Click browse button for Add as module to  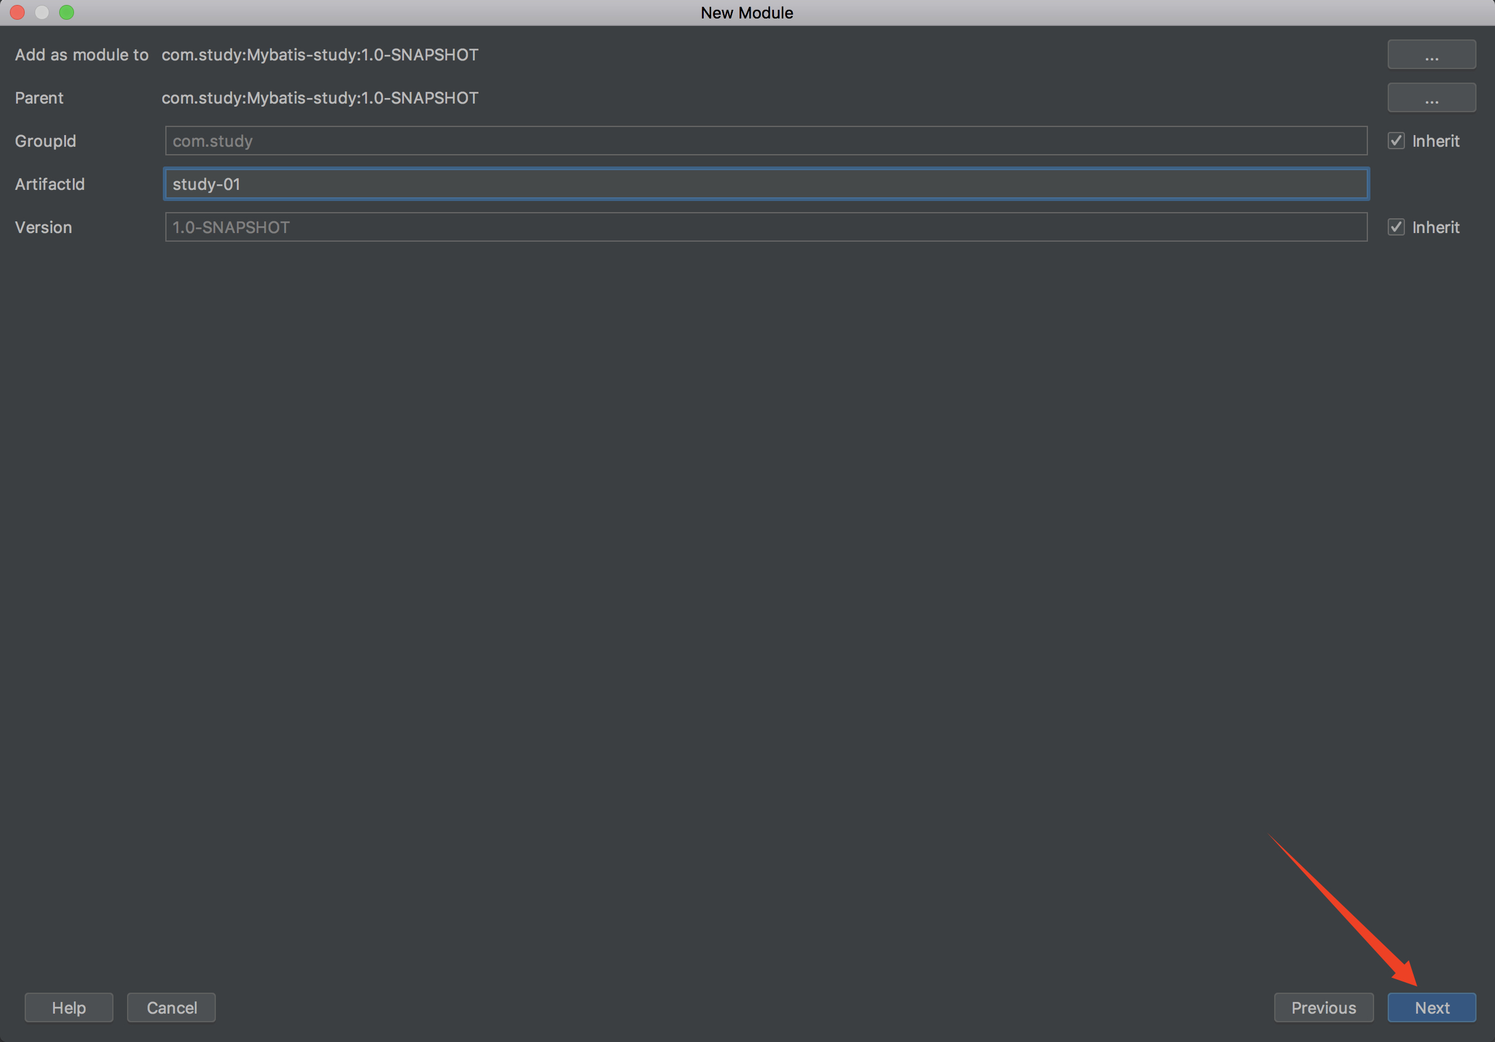(1431, 55)
